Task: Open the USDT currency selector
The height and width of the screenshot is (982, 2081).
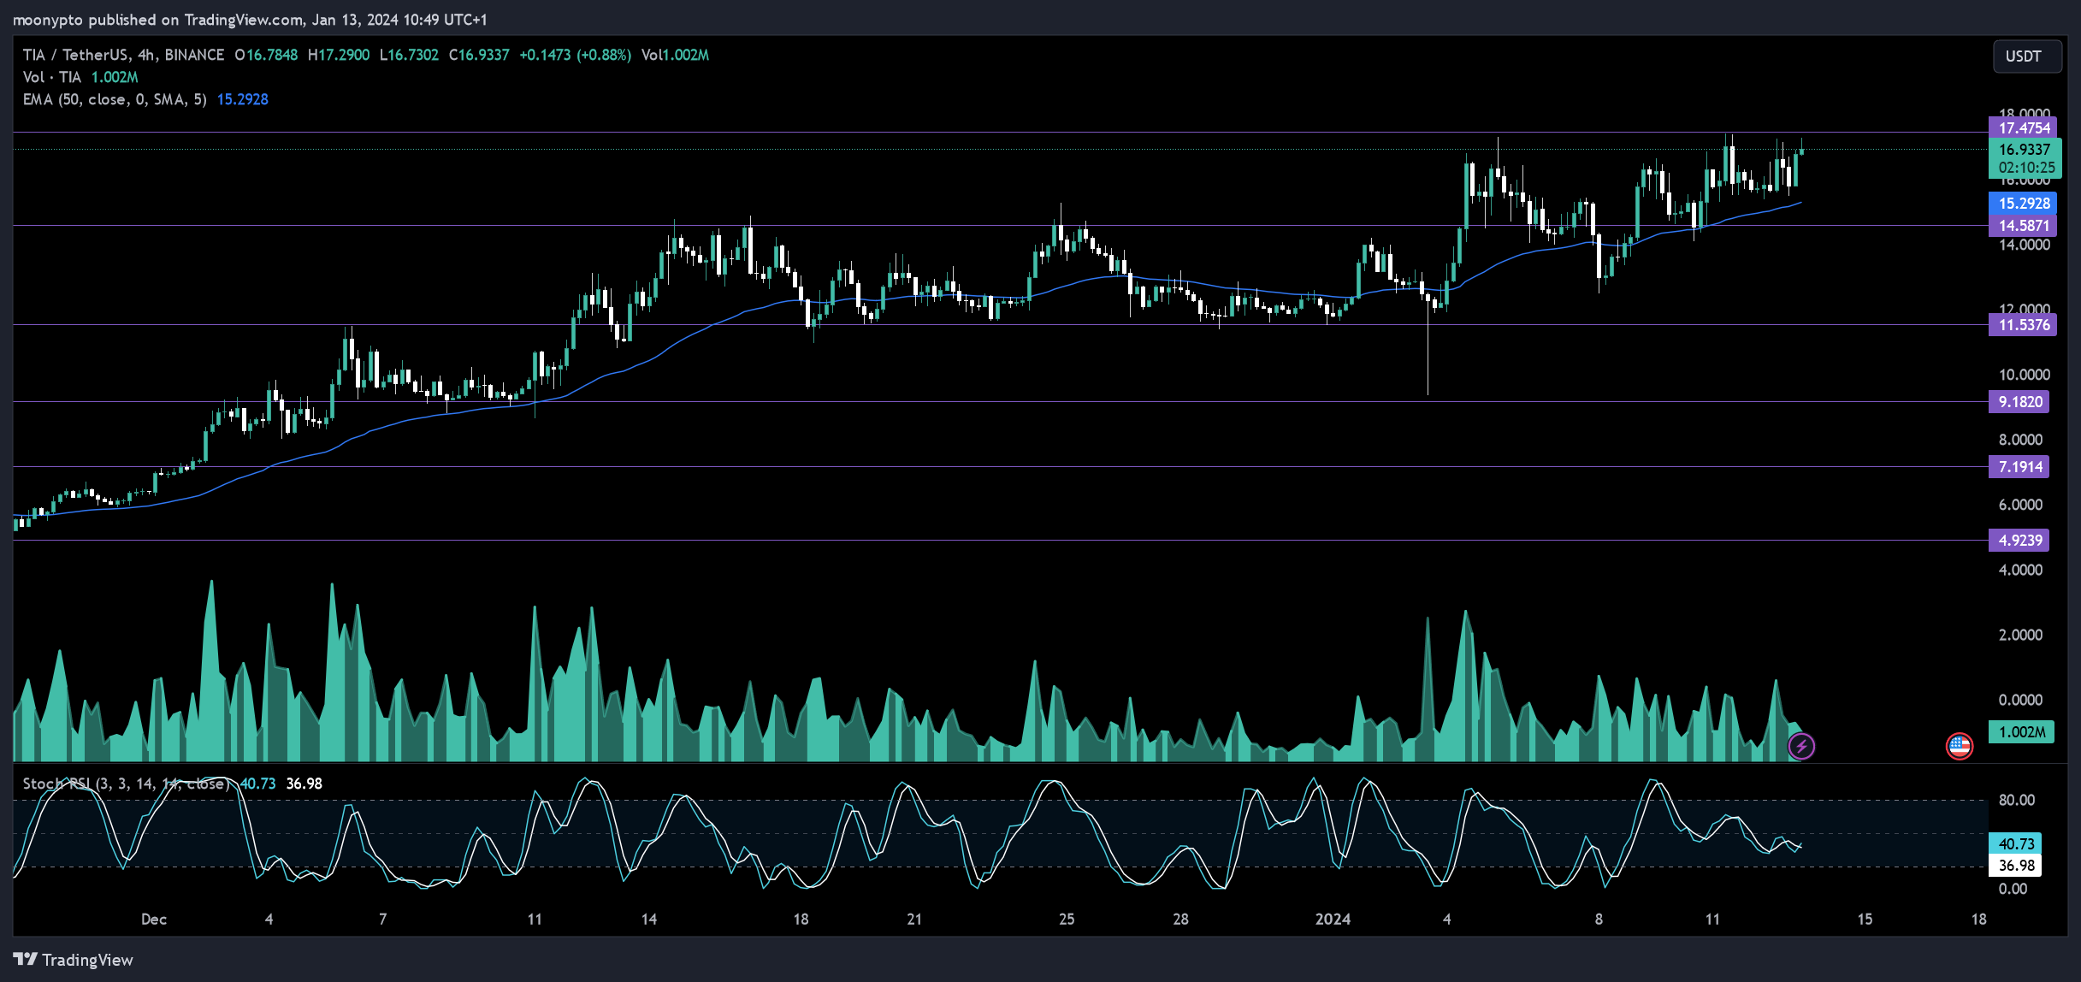Action: tap(2026, 56)
